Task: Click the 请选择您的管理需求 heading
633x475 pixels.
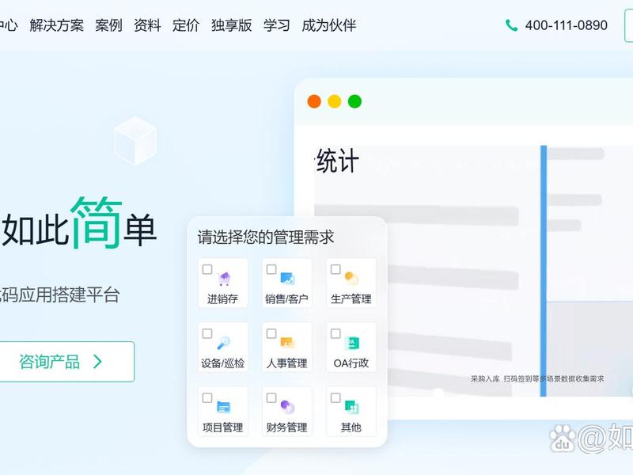Action: point(266,237)
